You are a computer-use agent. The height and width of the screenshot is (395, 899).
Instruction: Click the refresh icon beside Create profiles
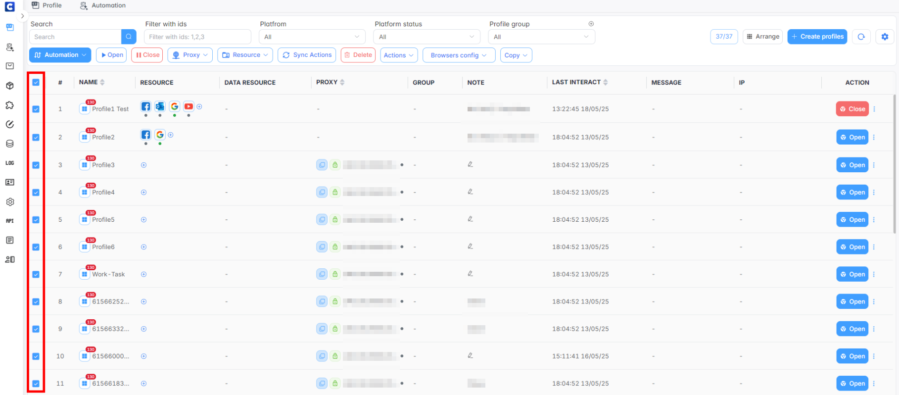861,37
